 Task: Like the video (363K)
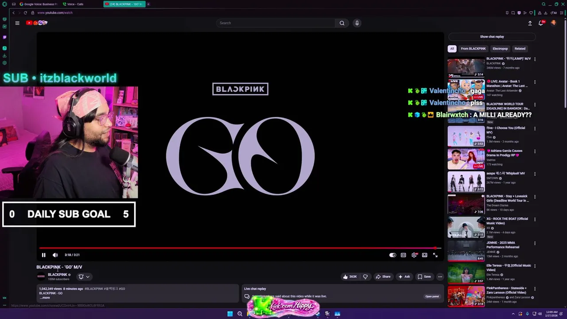(350, 276)
